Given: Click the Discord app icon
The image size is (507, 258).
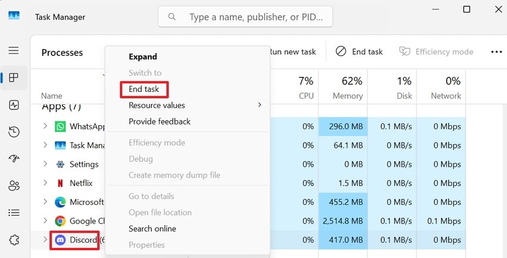Looking at the screenshot, I should pyautogui.click(x=60, y=240).
